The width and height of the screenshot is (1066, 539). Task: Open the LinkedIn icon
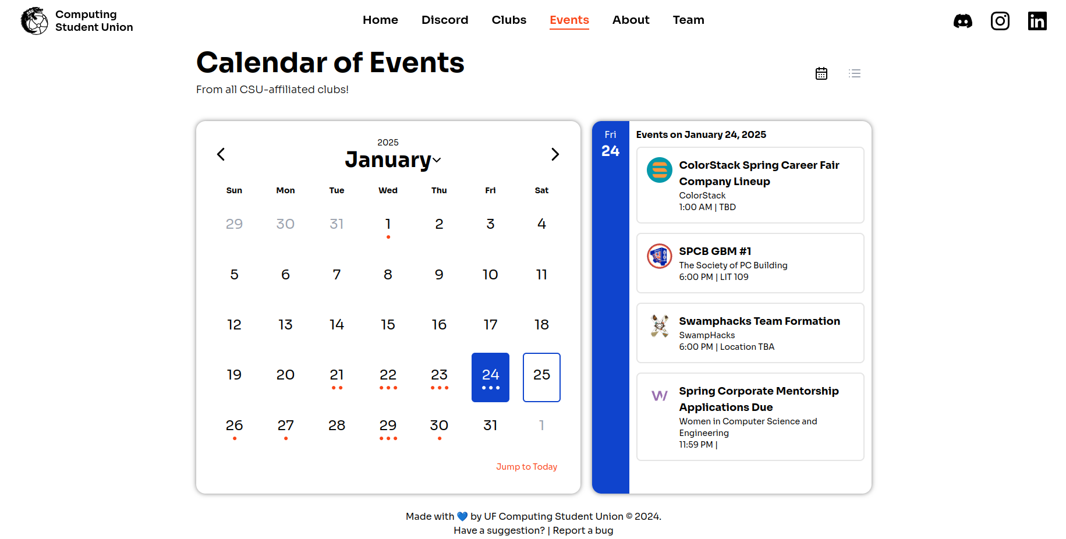pos(1037,20)
